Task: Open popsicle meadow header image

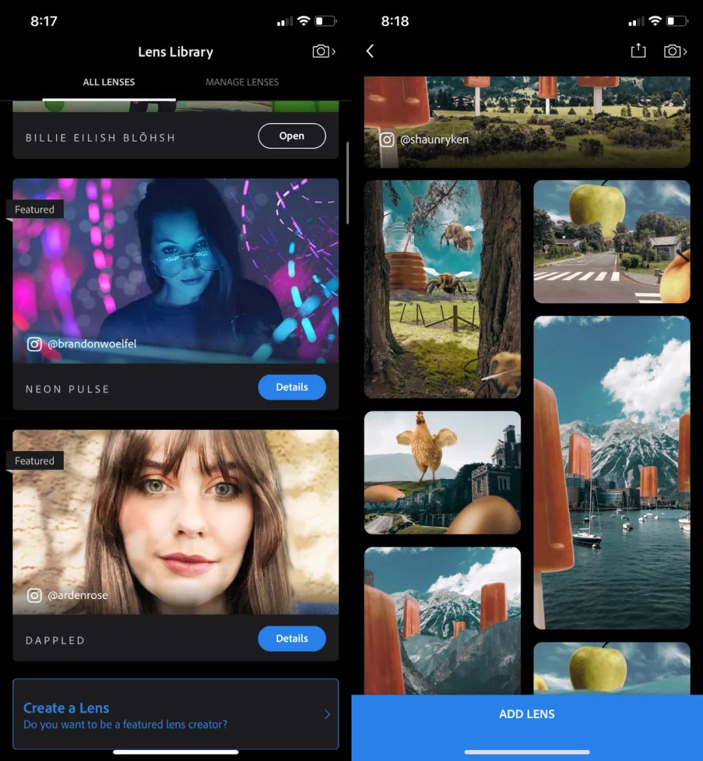Action: point(527,121)
